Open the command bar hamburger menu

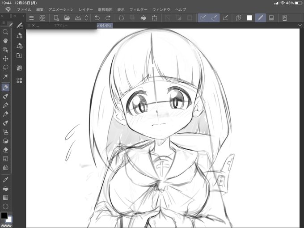pyautogui.click(x=31, y=18)
